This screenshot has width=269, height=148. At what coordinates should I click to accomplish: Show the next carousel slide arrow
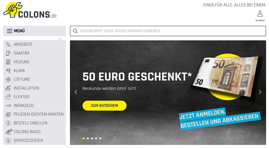[260, 92]
